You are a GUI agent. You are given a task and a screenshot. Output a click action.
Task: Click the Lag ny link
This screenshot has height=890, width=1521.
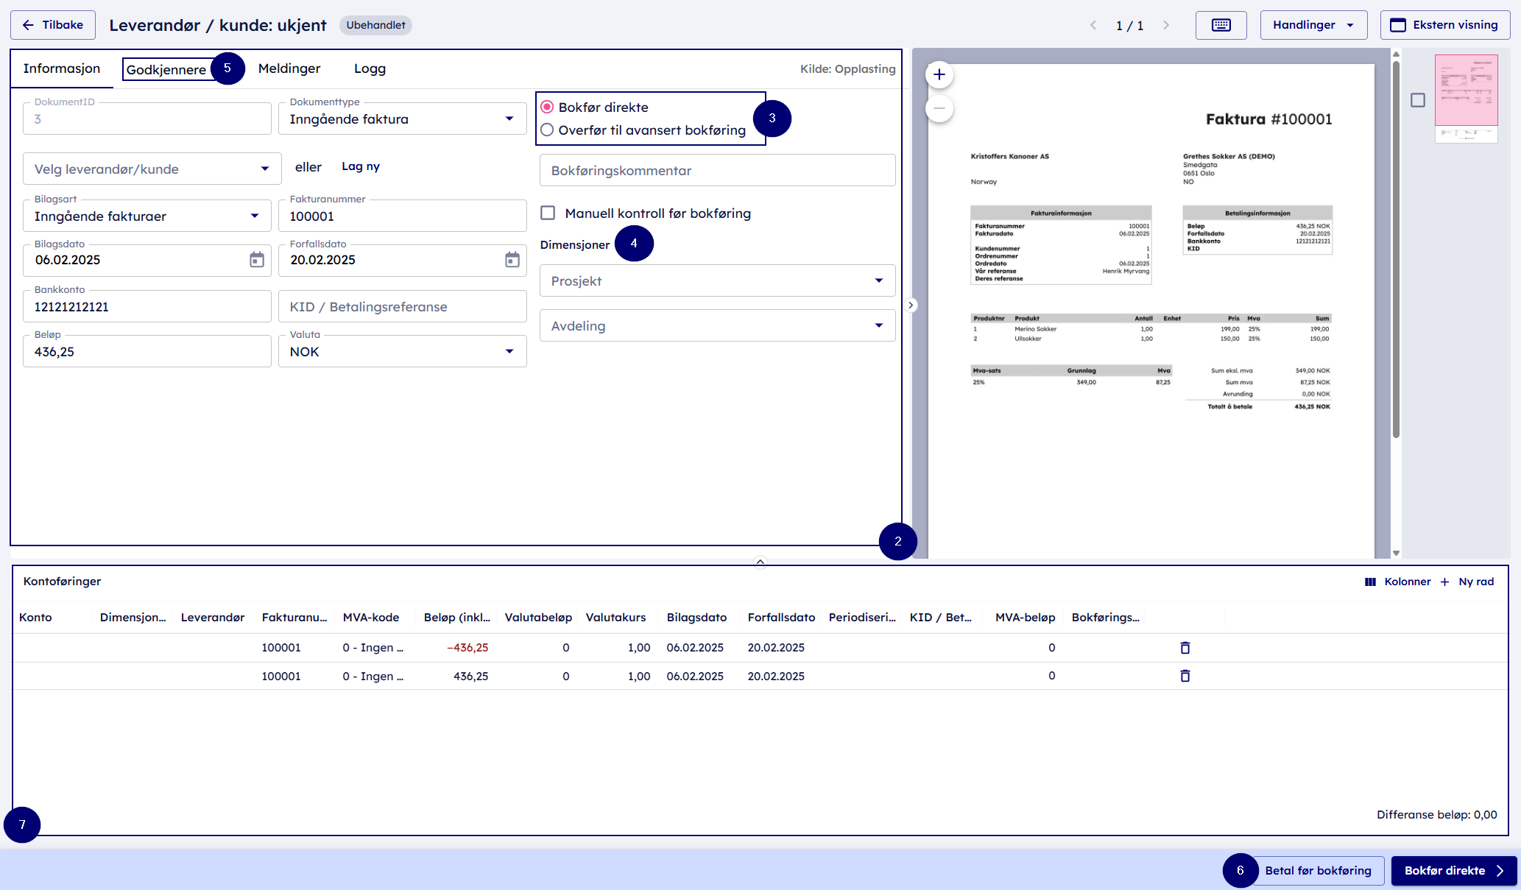(x=361, y=166)
